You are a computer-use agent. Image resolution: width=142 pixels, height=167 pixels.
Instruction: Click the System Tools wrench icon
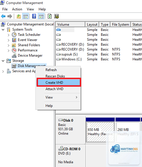point(9,29)
